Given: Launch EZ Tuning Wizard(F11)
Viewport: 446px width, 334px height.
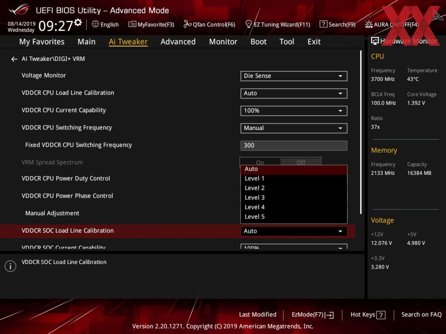Looking at the screenshot, I should (x=277, y=24).
